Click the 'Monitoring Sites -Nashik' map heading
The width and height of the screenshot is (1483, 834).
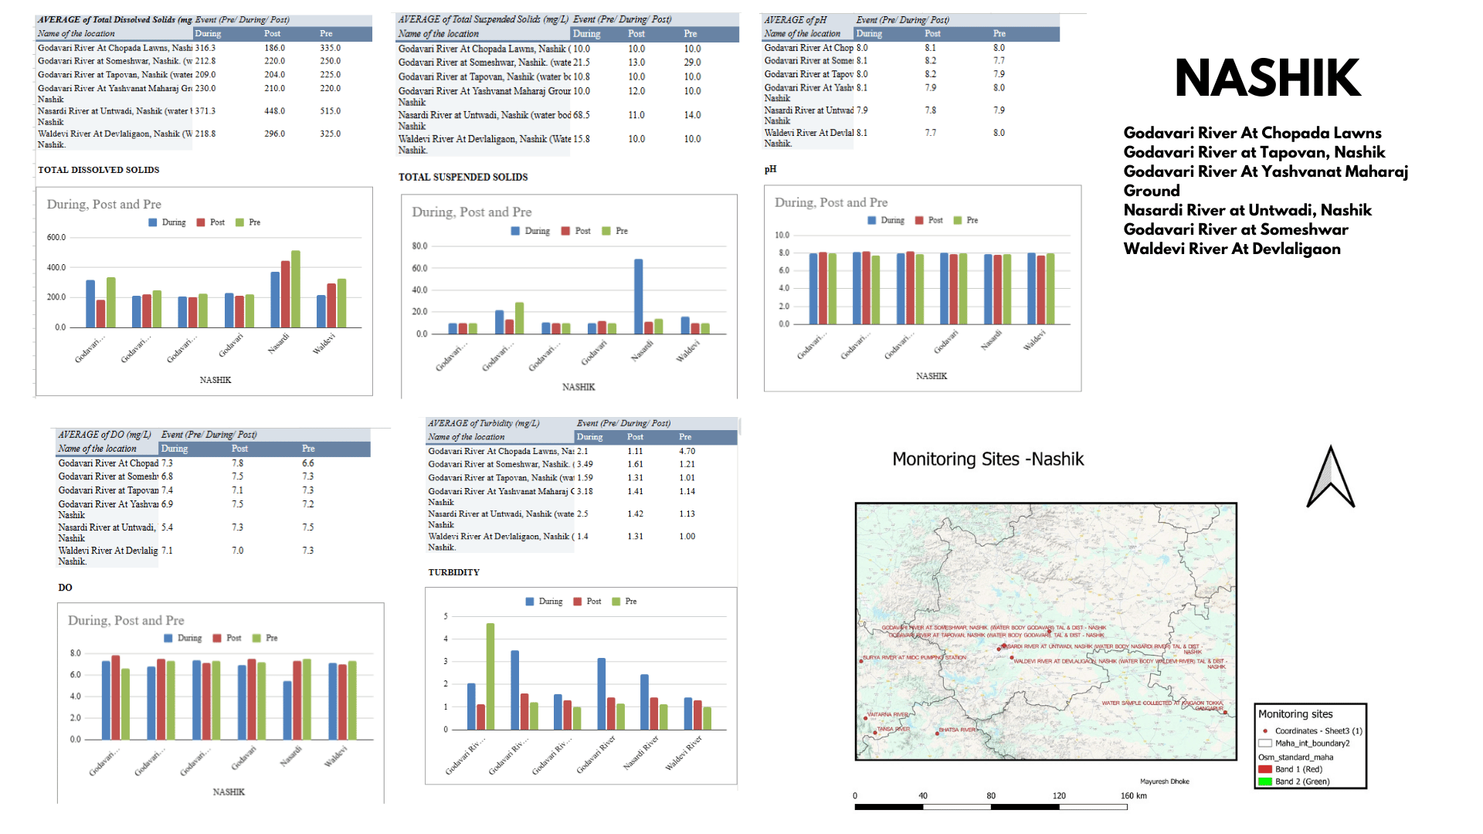(x=988, y=459)
